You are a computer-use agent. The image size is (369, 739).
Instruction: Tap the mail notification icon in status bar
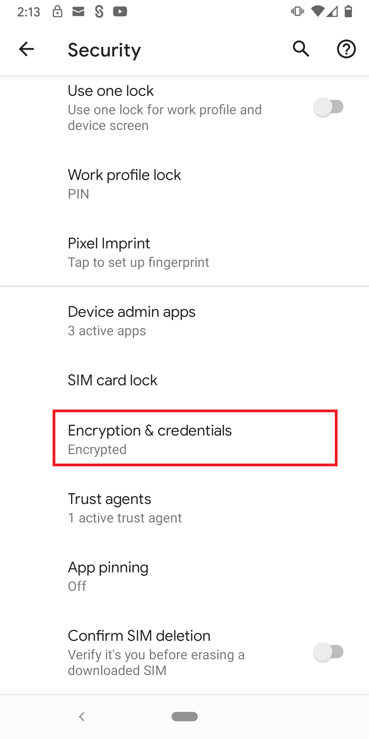click(x=78, y=12)
